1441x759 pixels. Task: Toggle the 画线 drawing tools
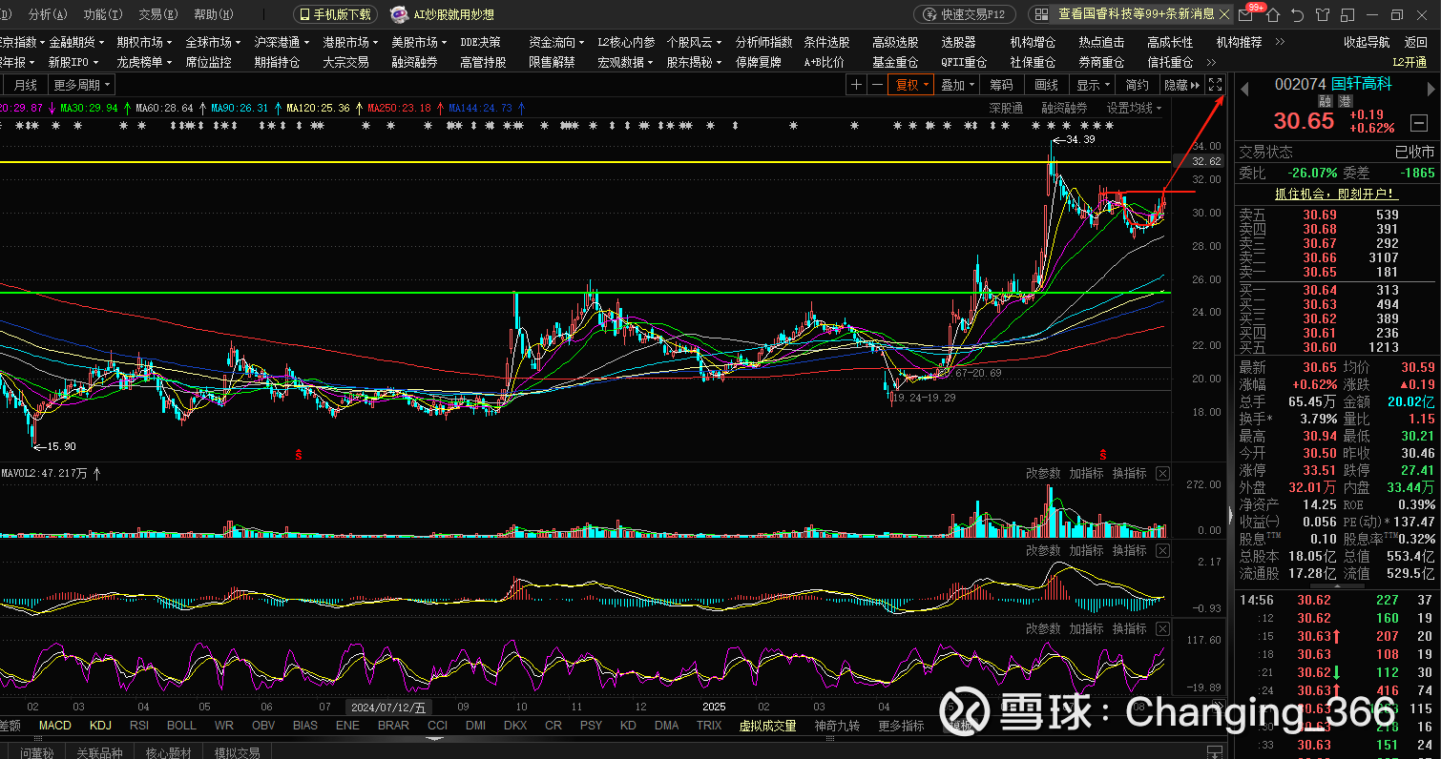pos(1046,85)
